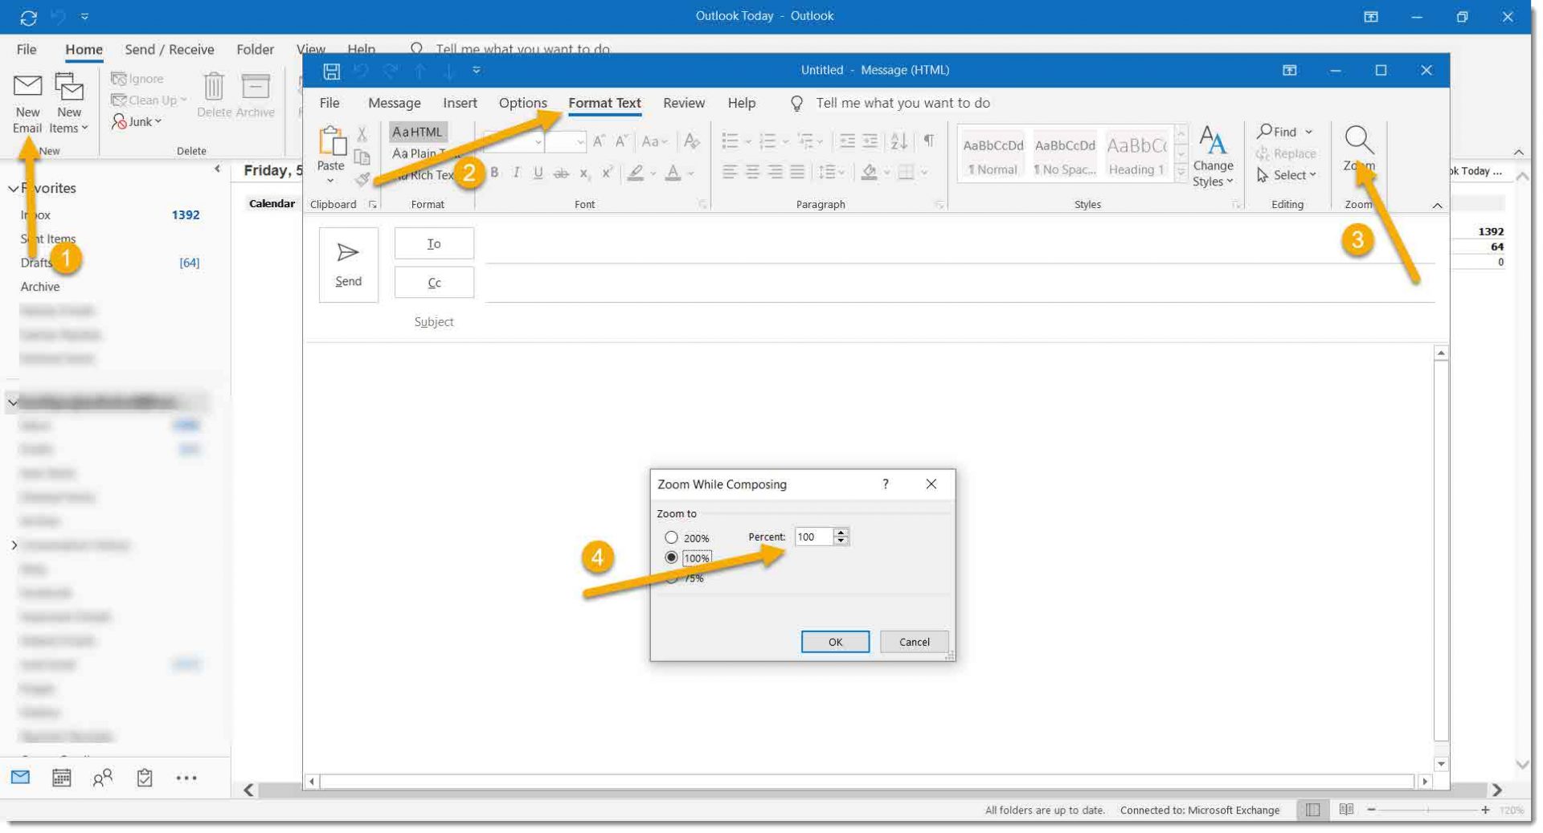Screen dimensions: 1543x833
Task: Click Justify alignment icon
Action: pyautogui.click(x=797, y=172)
